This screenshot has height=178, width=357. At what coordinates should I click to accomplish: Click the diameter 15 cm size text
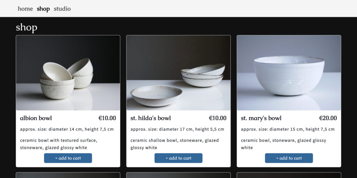(x=288, y=129)
